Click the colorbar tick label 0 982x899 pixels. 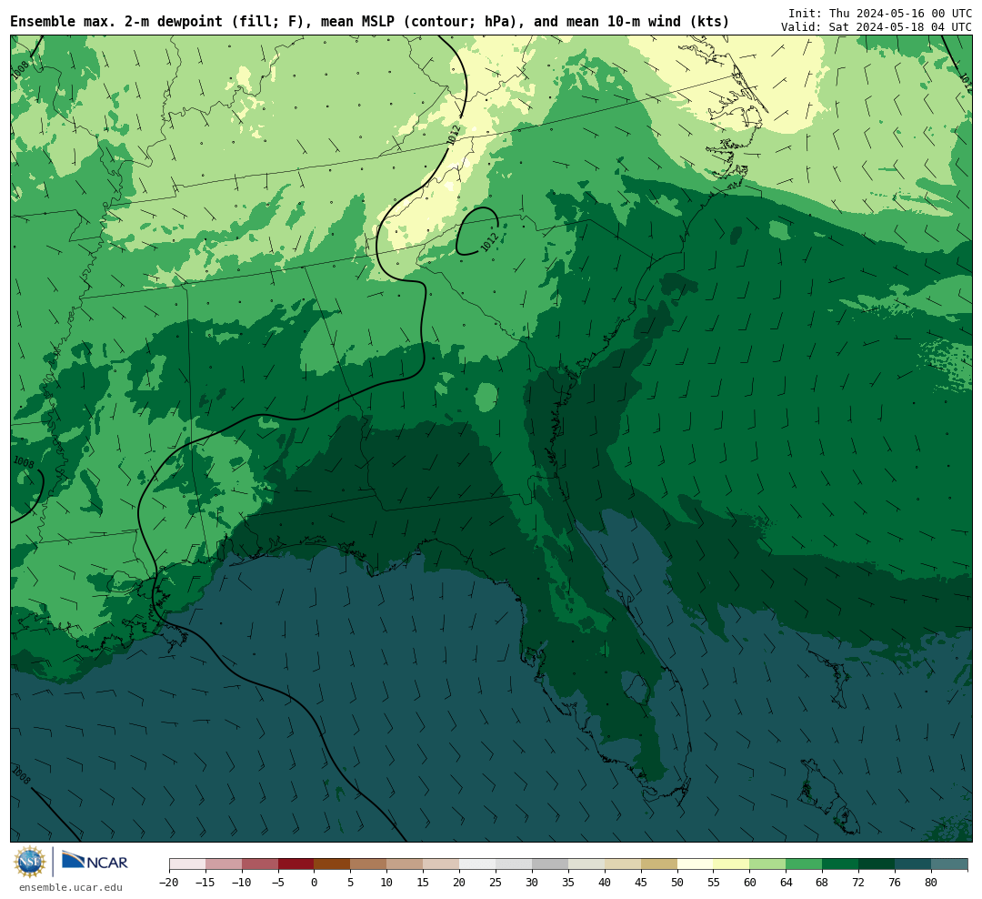[x=314, y=883]
